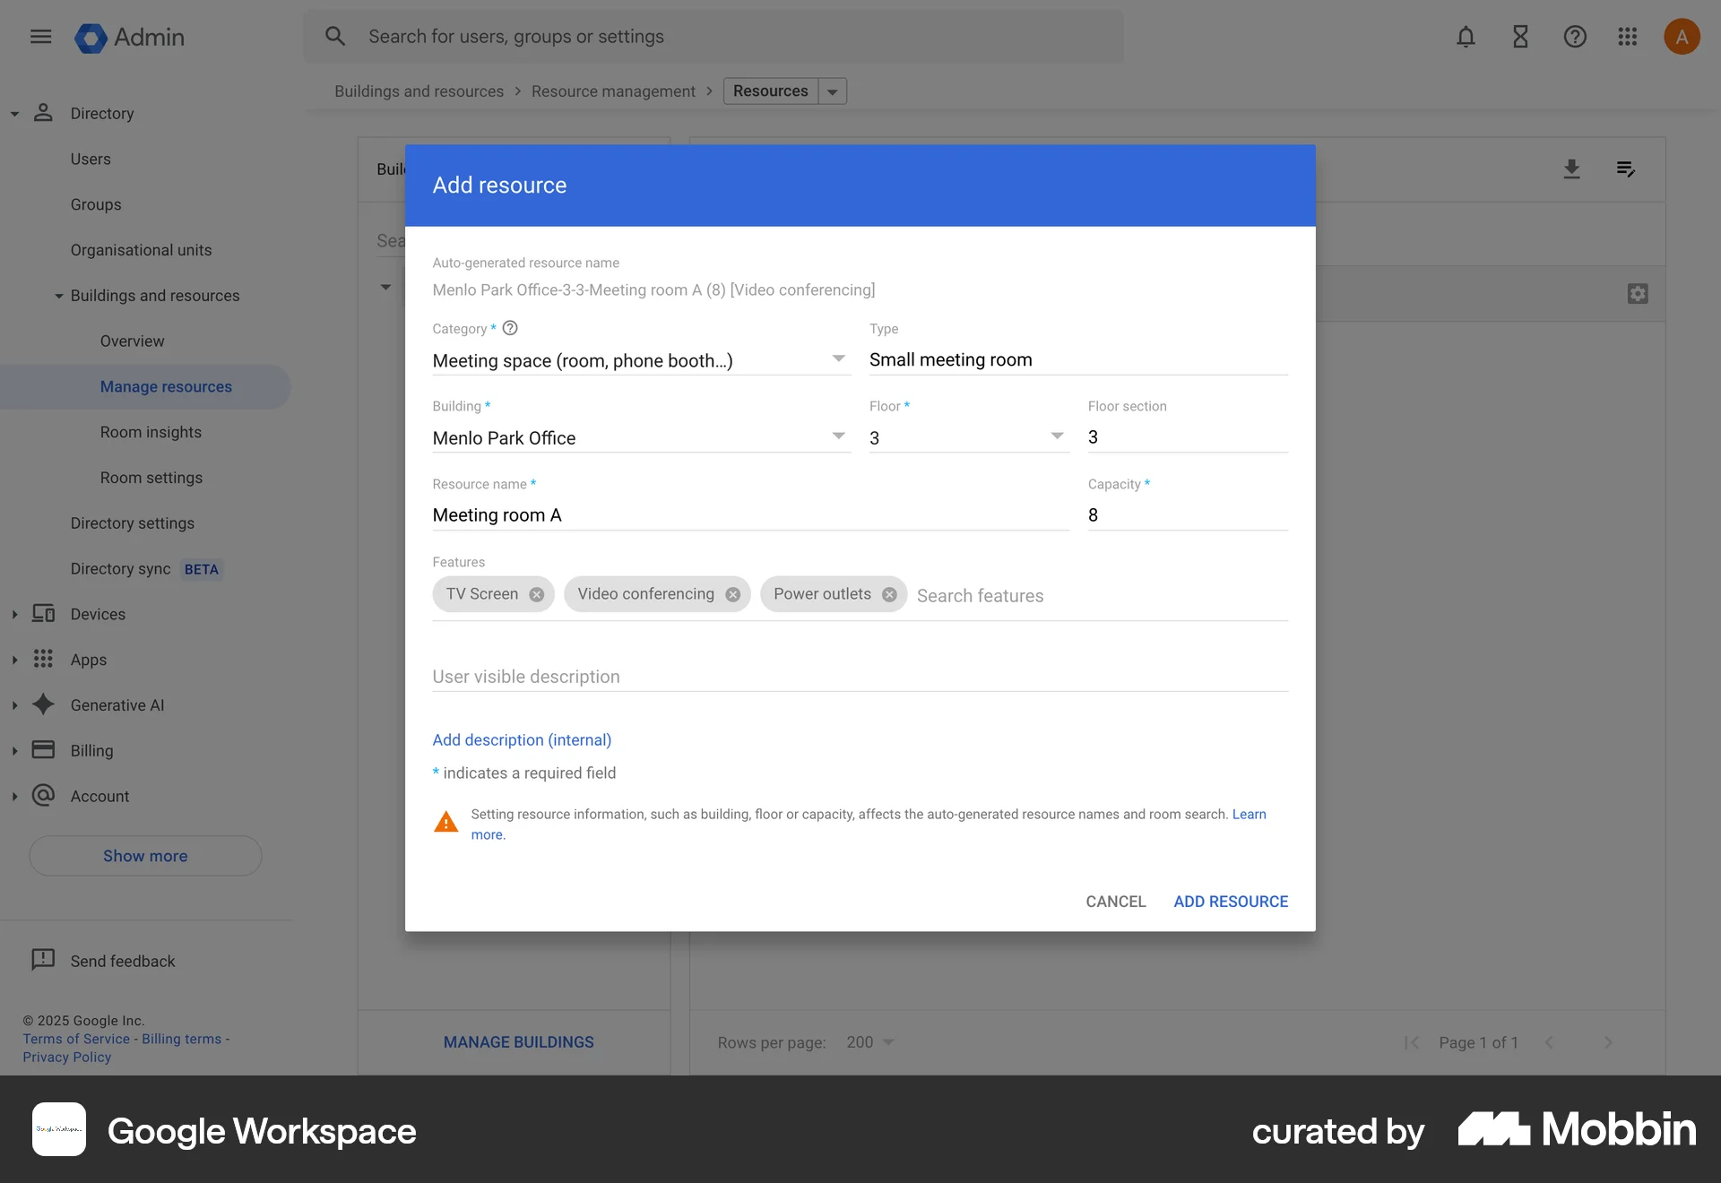The height and width of the screenshot is (1183, 1721).
Task: Open the bulk edit list icon
Action: (1626, 168)
